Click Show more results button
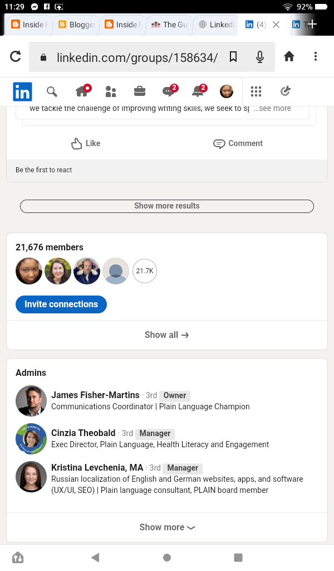Image resolution: width=334 pixels, height=571 pixels. 167,206
